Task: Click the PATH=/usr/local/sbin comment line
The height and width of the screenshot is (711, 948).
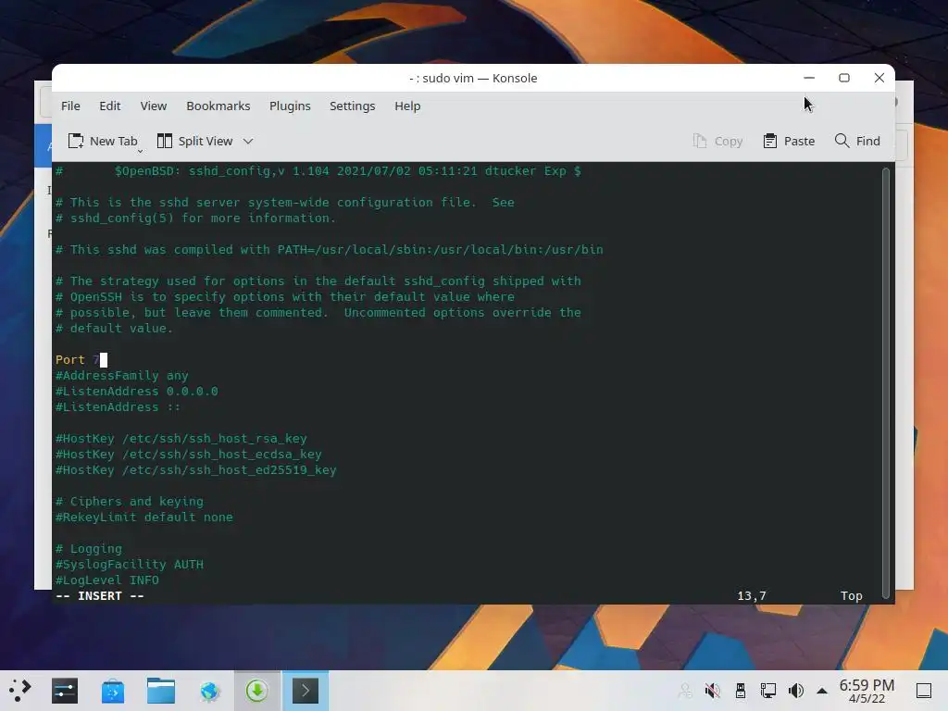Action: (330, 250)
